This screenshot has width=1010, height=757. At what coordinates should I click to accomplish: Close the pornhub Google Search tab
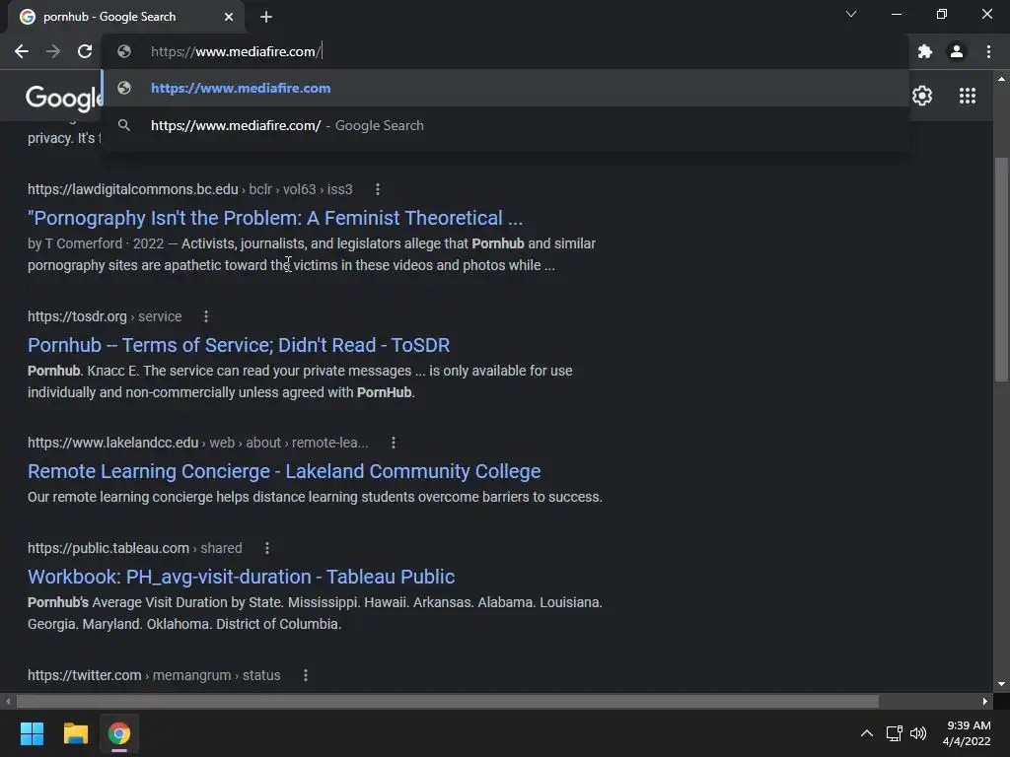[x=229, y=17]
